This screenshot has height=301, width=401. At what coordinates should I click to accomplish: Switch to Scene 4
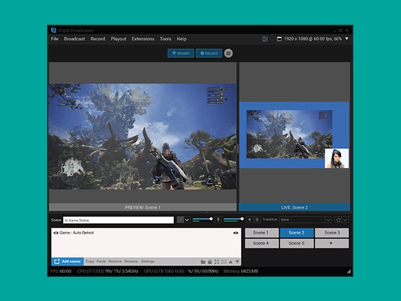click(260, 243)
